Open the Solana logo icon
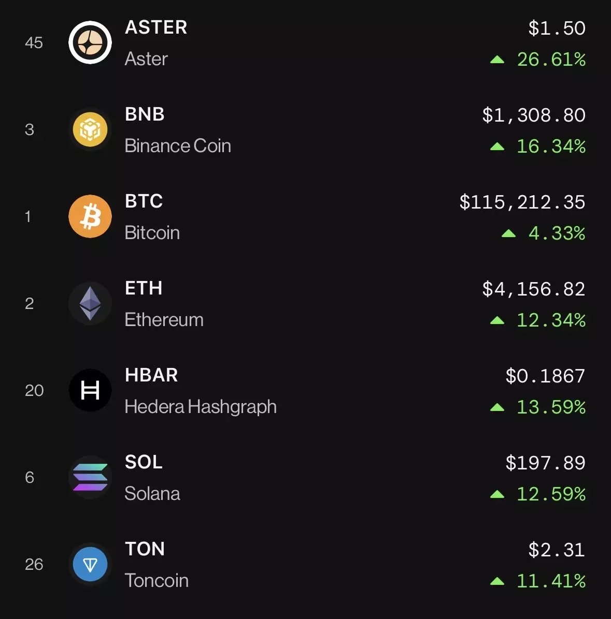611x619 pixels. tap(90, 477)
